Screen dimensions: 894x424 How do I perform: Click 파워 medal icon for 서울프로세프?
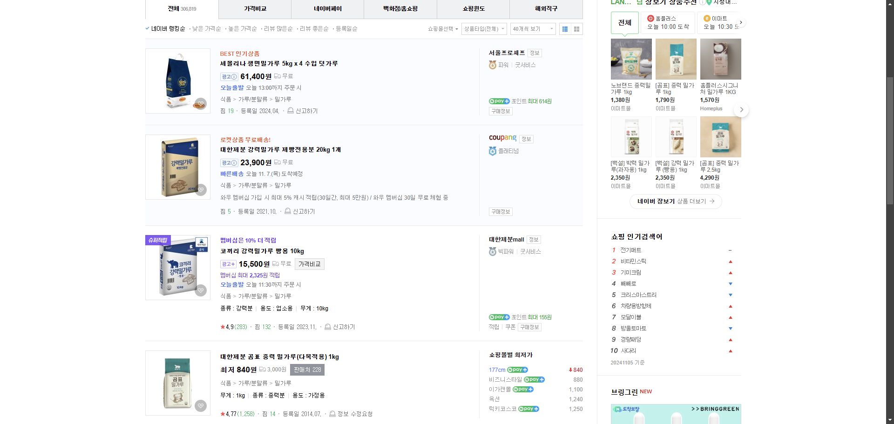(493, 65)
